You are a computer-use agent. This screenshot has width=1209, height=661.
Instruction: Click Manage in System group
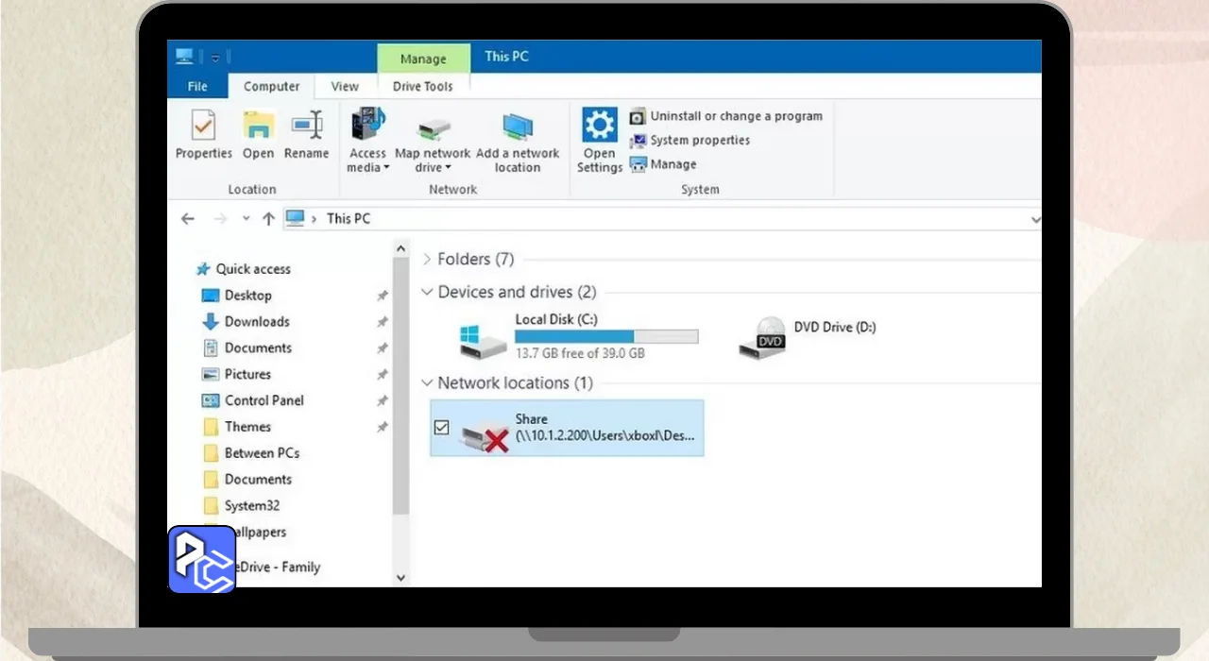(x=663, y=163)
